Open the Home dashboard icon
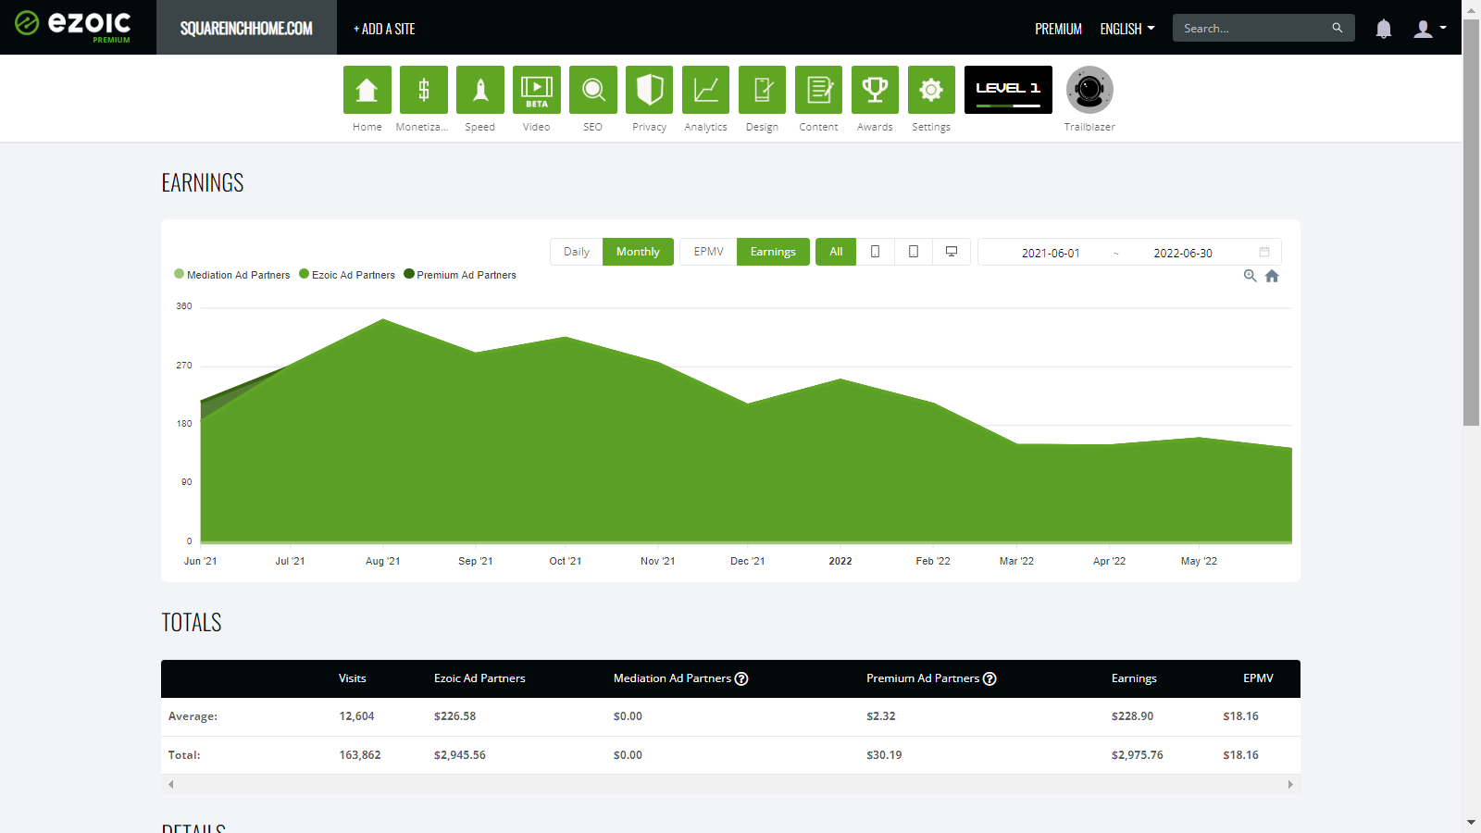Viewport: 1481px width, 833px height. pyautogui.click(x=367, y=90)
